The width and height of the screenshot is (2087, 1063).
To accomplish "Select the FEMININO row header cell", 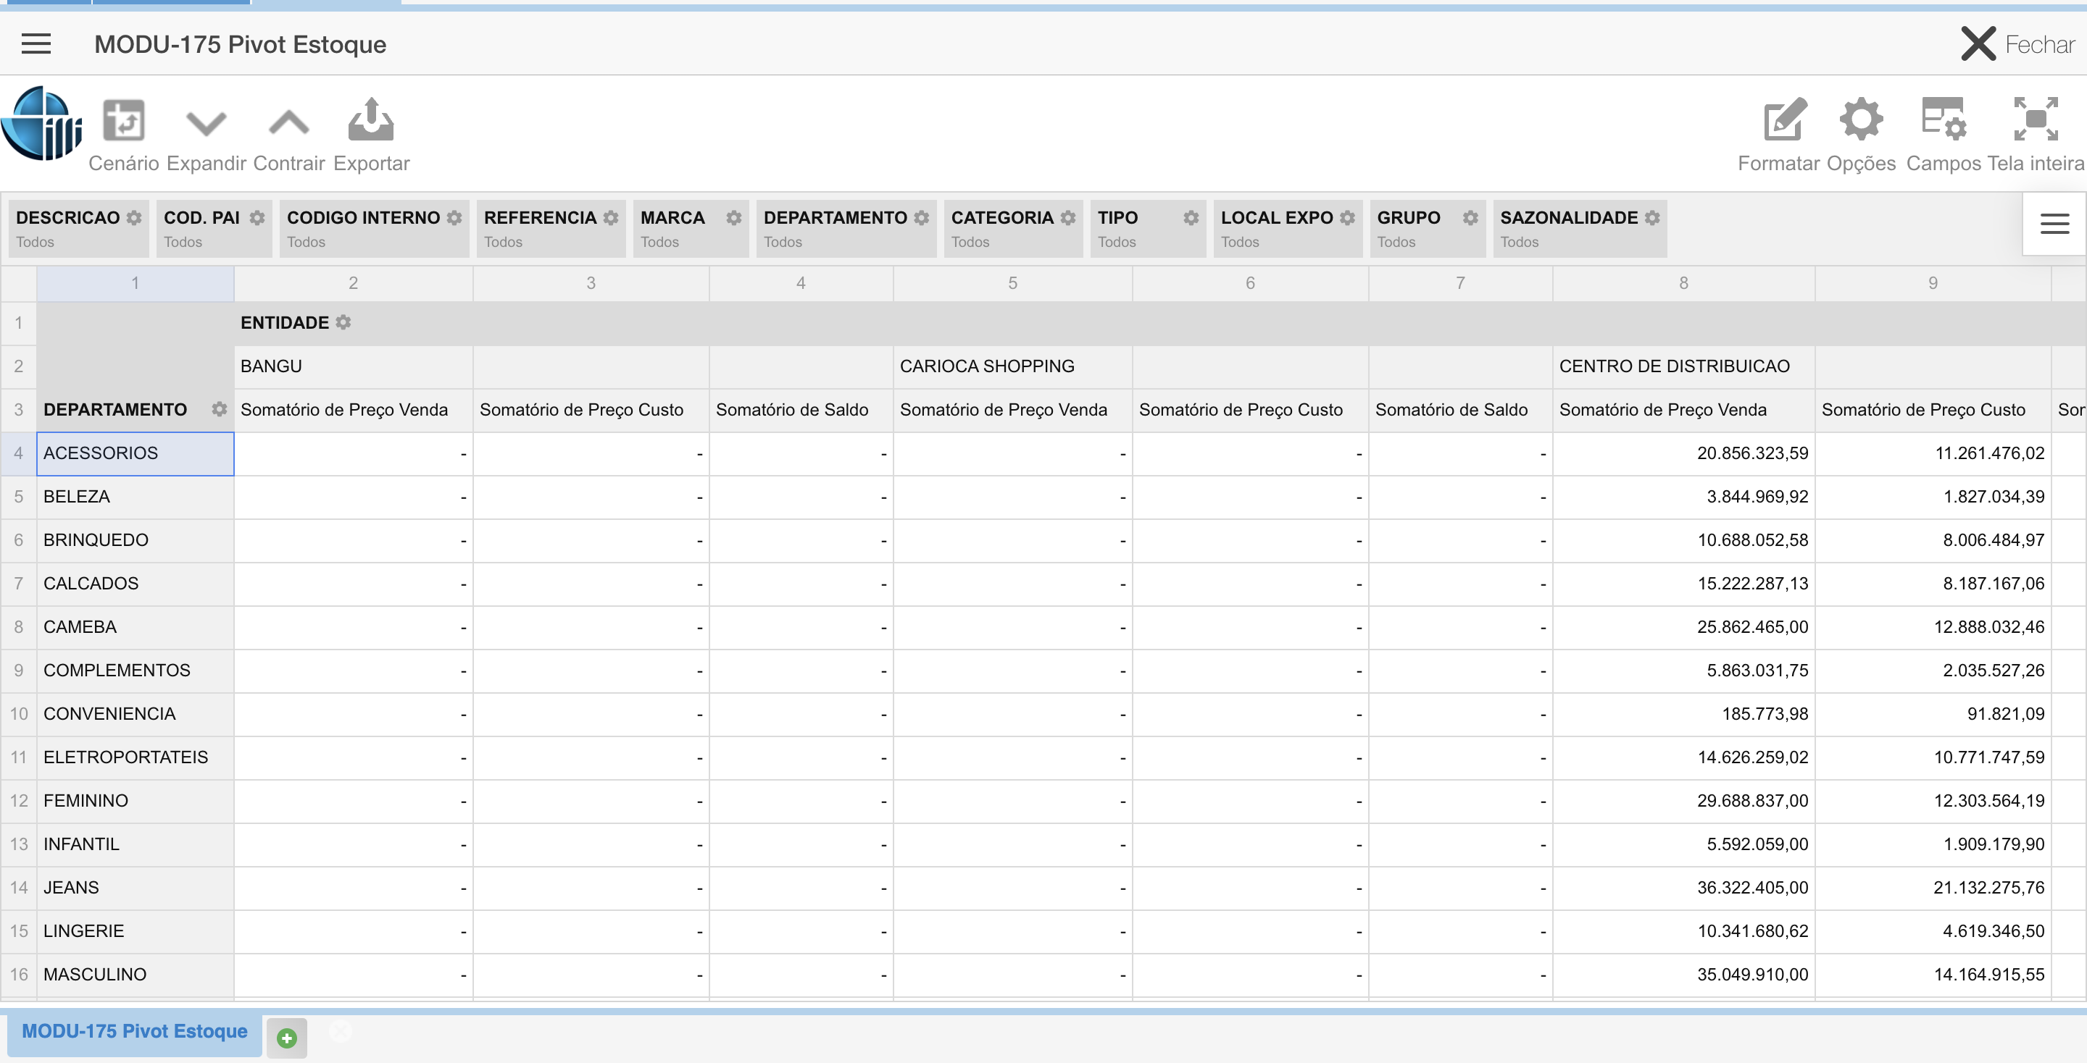I will tap(136, 801).
